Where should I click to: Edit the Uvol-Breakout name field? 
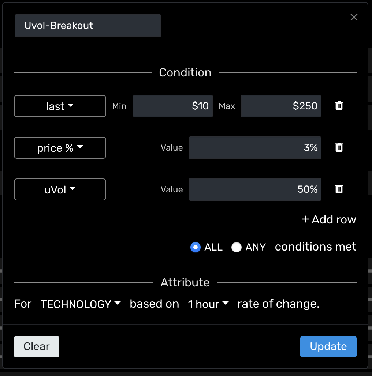pyautogui.click(x=88, y=26)
